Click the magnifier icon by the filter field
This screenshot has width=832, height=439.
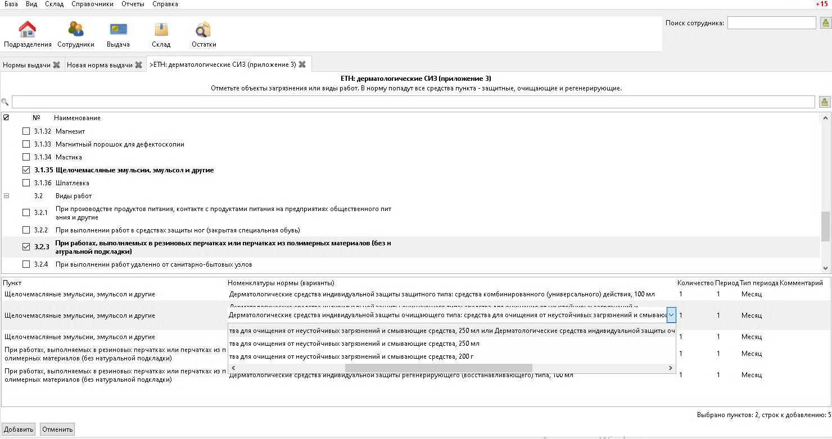[5, 102]
